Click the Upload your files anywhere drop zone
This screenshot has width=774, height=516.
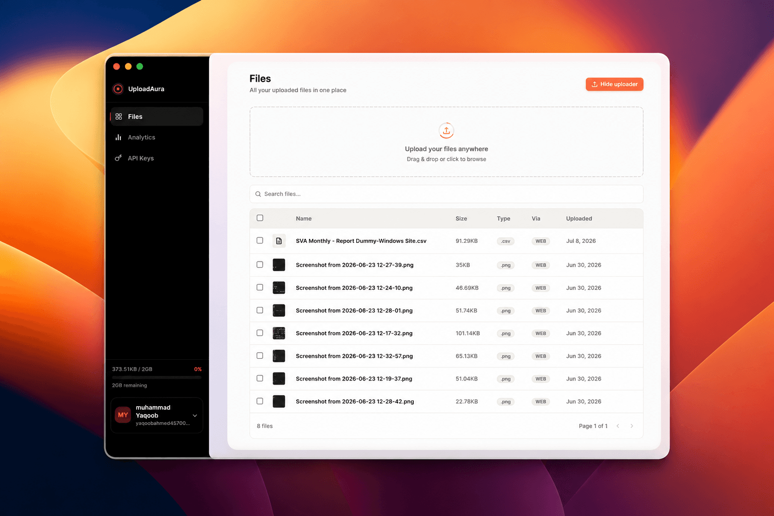(x=446, y=142)
